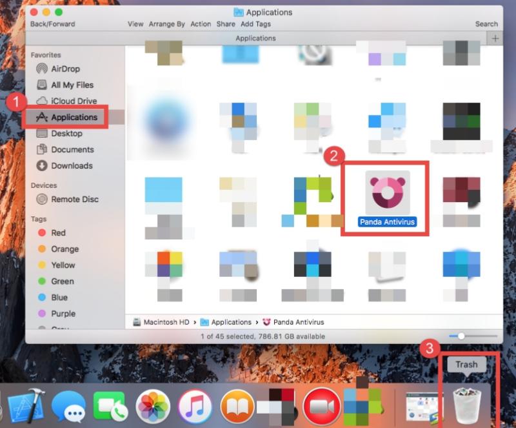
Task: Open iBooks from the Dock
Action: (x=237, y=406)
